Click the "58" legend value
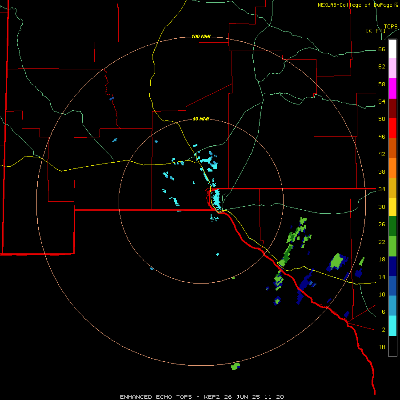 coord(382,84)
